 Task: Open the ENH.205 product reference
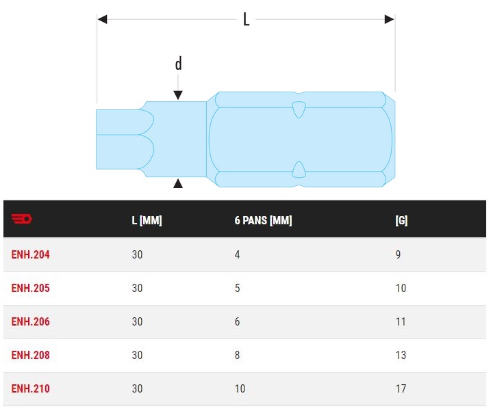pyautogui.click(x=30, y=288)
